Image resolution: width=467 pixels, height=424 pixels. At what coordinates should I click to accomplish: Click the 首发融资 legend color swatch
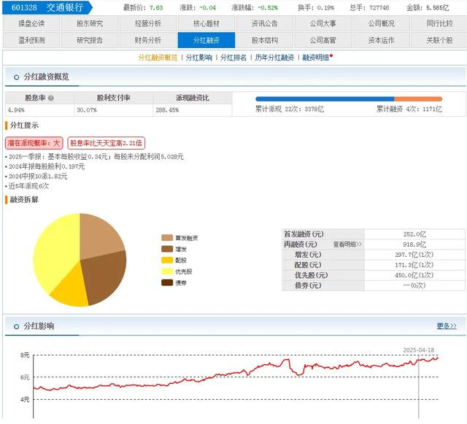(x=167, y=238)
